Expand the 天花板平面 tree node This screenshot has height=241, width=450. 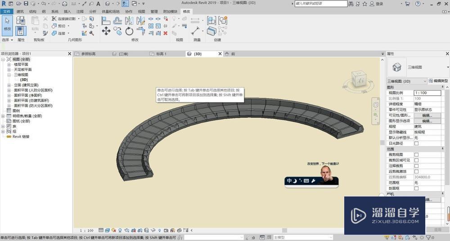9,70
